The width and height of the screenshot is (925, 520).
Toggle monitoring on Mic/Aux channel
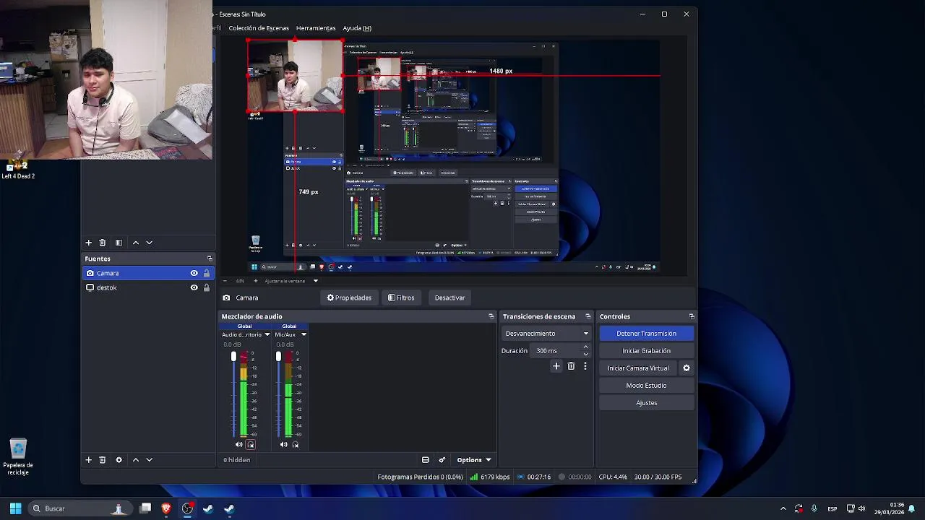pyautogui.click(x=296, y=444)
